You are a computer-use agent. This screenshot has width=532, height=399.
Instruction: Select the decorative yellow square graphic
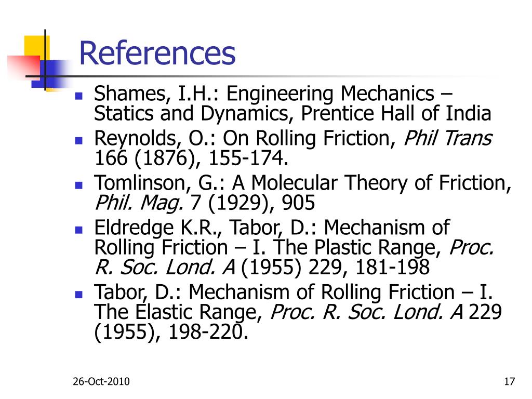tap(37, 47)
